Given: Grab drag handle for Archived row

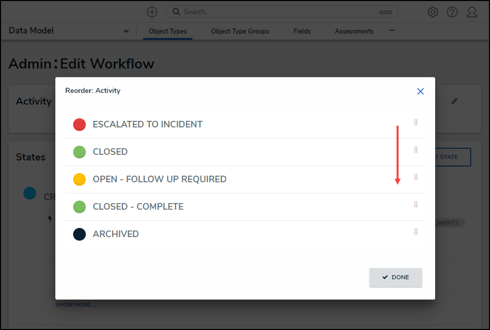Looking at the screenshot, I should 416,232.
